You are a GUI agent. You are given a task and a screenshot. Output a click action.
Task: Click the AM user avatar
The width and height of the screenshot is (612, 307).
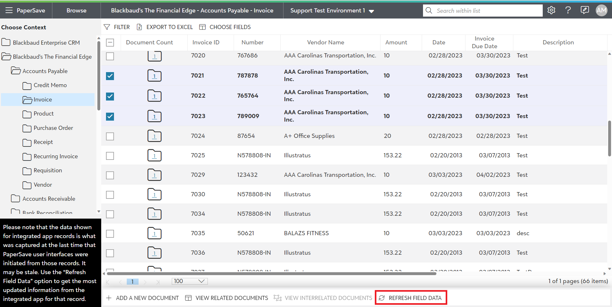[601, 11]
